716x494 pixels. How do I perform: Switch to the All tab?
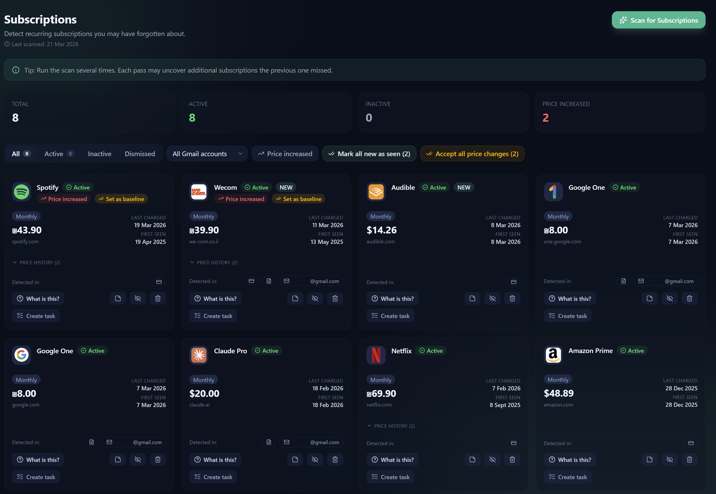(x=21, y=154)
